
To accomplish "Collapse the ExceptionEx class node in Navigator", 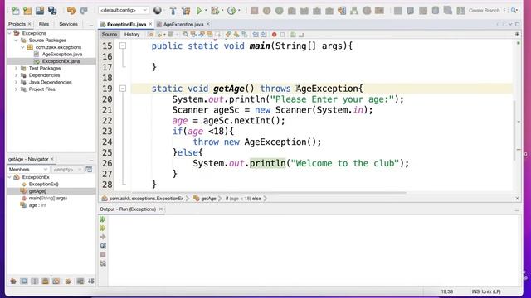I will [9, 177].
